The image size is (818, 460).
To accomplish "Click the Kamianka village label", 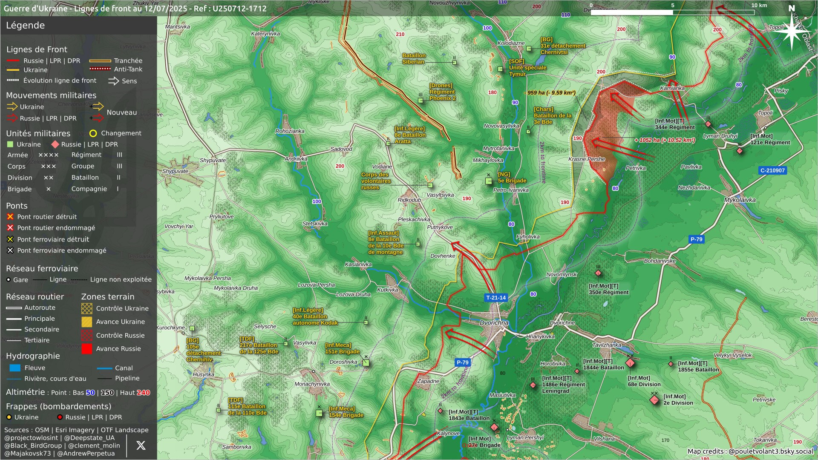I will [x=672, y=88].
